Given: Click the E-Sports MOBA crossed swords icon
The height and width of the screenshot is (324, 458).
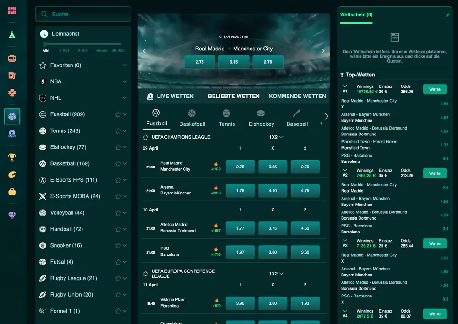Looking at the screenshot, I should click(43, 196).
